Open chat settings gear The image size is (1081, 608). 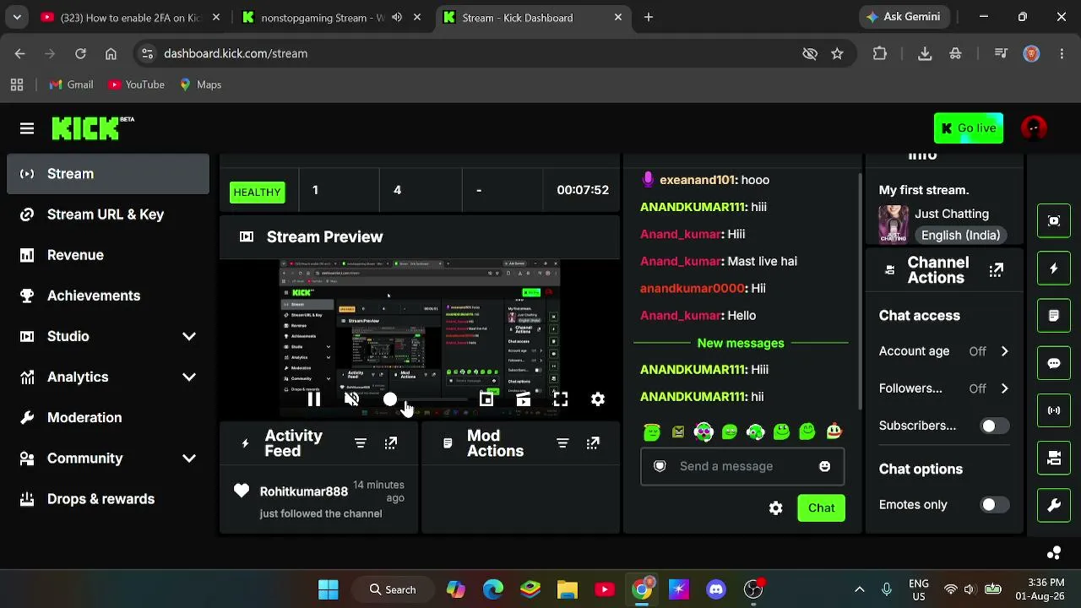click(776, 508)
